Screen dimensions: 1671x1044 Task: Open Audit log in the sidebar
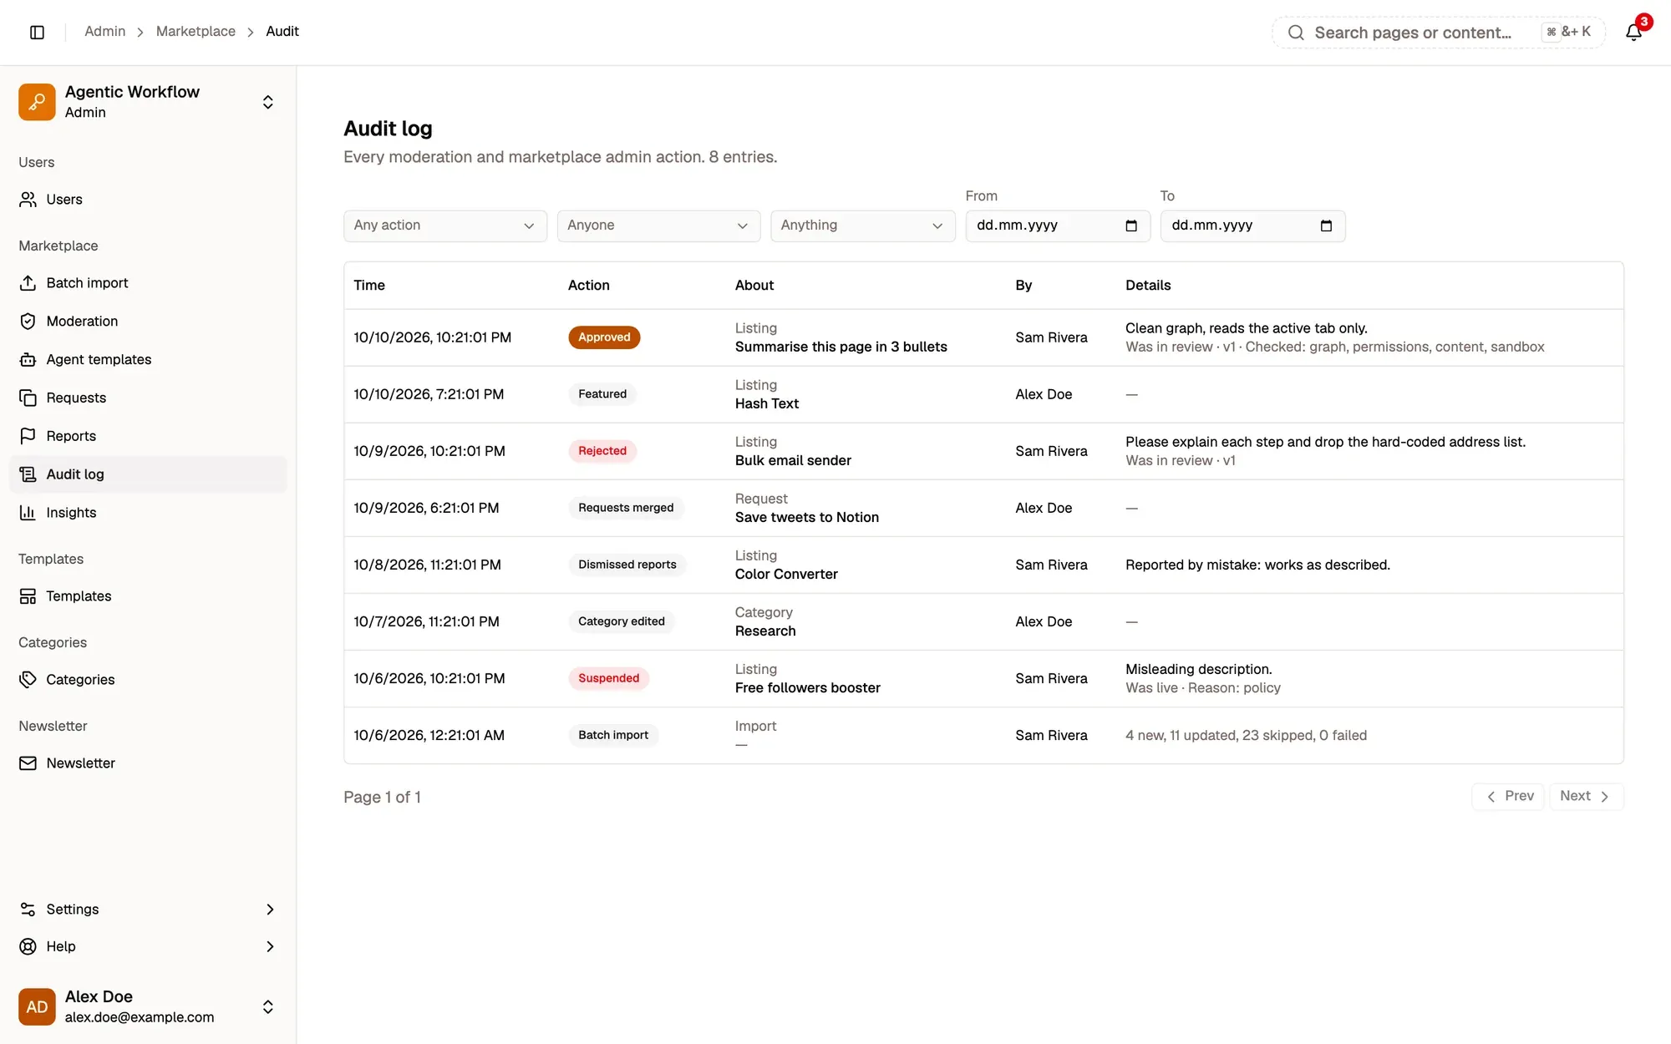click(148, 474)
